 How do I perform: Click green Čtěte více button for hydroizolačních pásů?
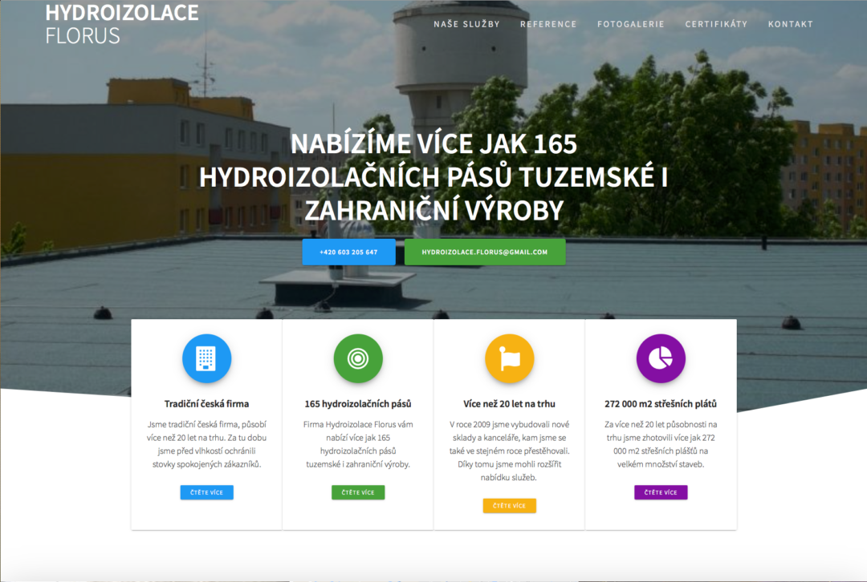358,492
